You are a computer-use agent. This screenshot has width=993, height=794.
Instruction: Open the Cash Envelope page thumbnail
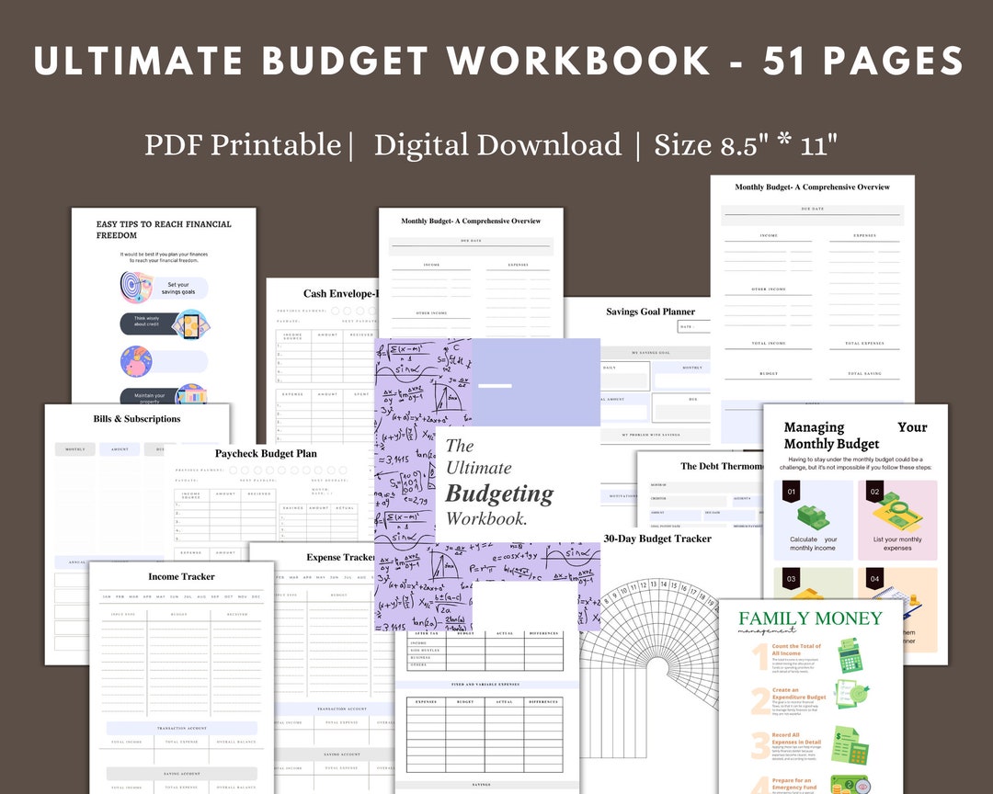click(322, 361)
